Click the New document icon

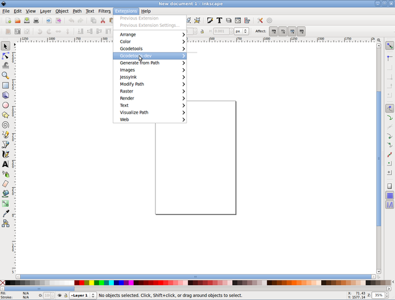click(x=8, y=21)
